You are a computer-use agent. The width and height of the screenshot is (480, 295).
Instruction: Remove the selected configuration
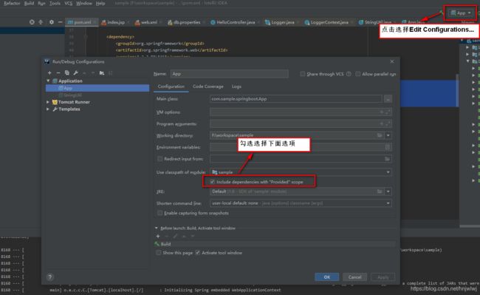point(58,73)
